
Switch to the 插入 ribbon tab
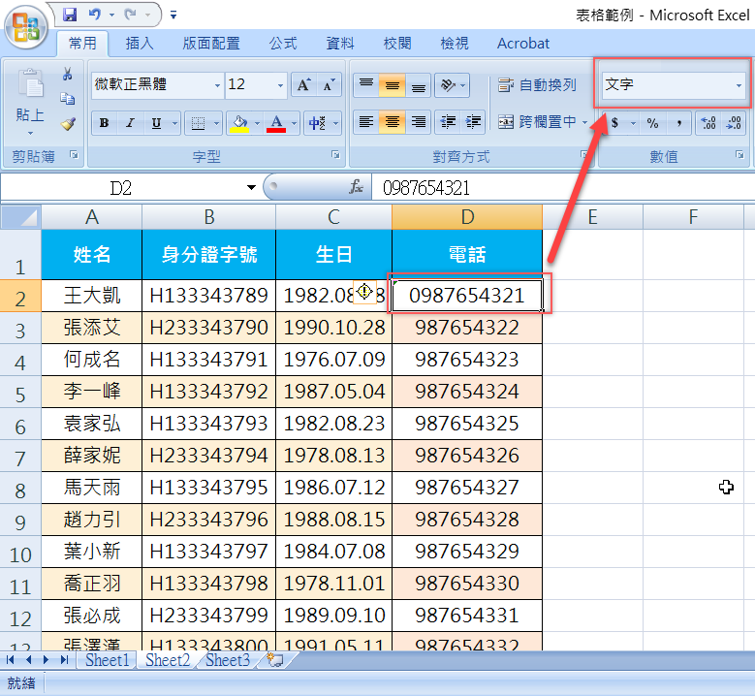(x=140, y=44)
